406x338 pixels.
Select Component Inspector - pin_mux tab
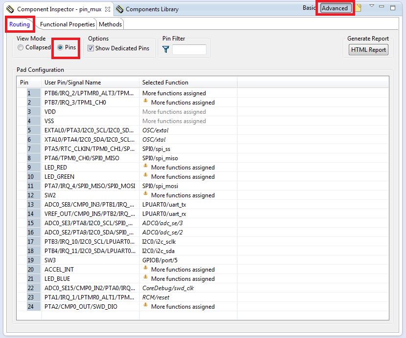point(59,9)
